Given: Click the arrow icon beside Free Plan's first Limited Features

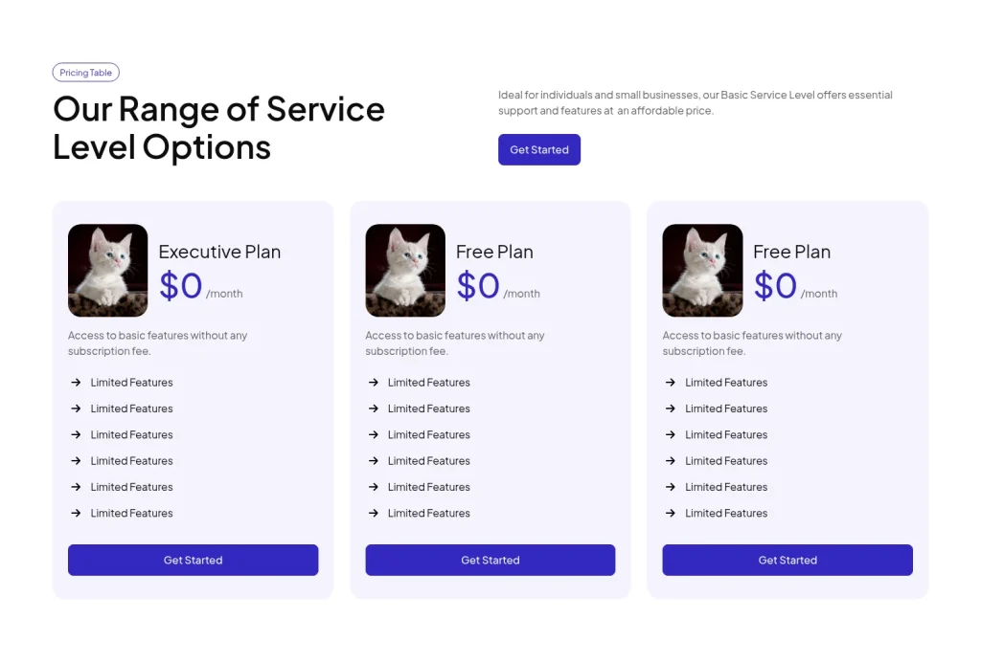Looking at the screenshot, I should [x=373, y=383].
